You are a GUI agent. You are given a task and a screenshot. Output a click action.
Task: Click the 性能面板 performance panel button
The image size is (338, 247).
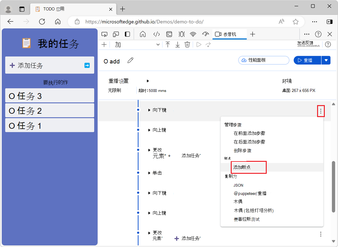(x=264, y=60)
